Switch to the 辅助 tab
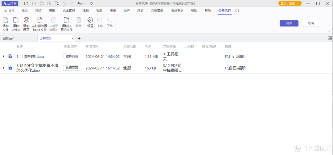Screen dimensions: 333x155 coord(194,10)
